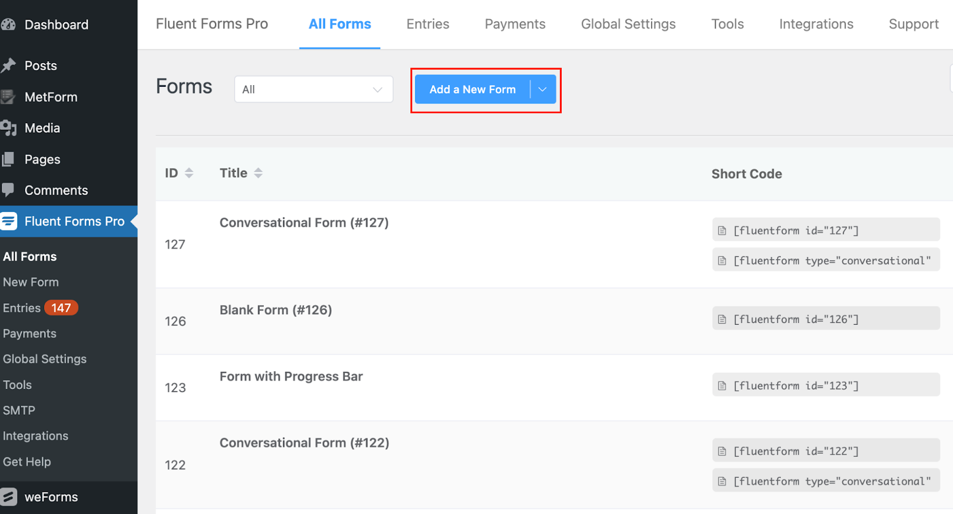Click the Dashboard gauge icon
This screenshot has height=514, width=953.
(8, 24)
